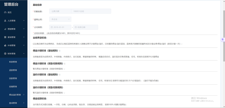
Task: Click the 营销管理 chart icon
Action: click(5, 29)
